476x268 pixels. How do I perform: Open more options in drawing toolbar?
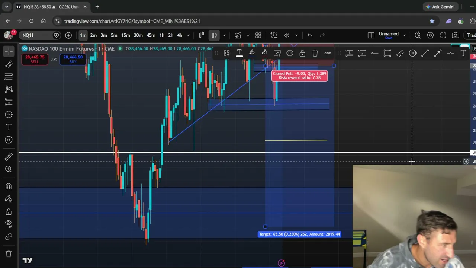pos(328,53)
